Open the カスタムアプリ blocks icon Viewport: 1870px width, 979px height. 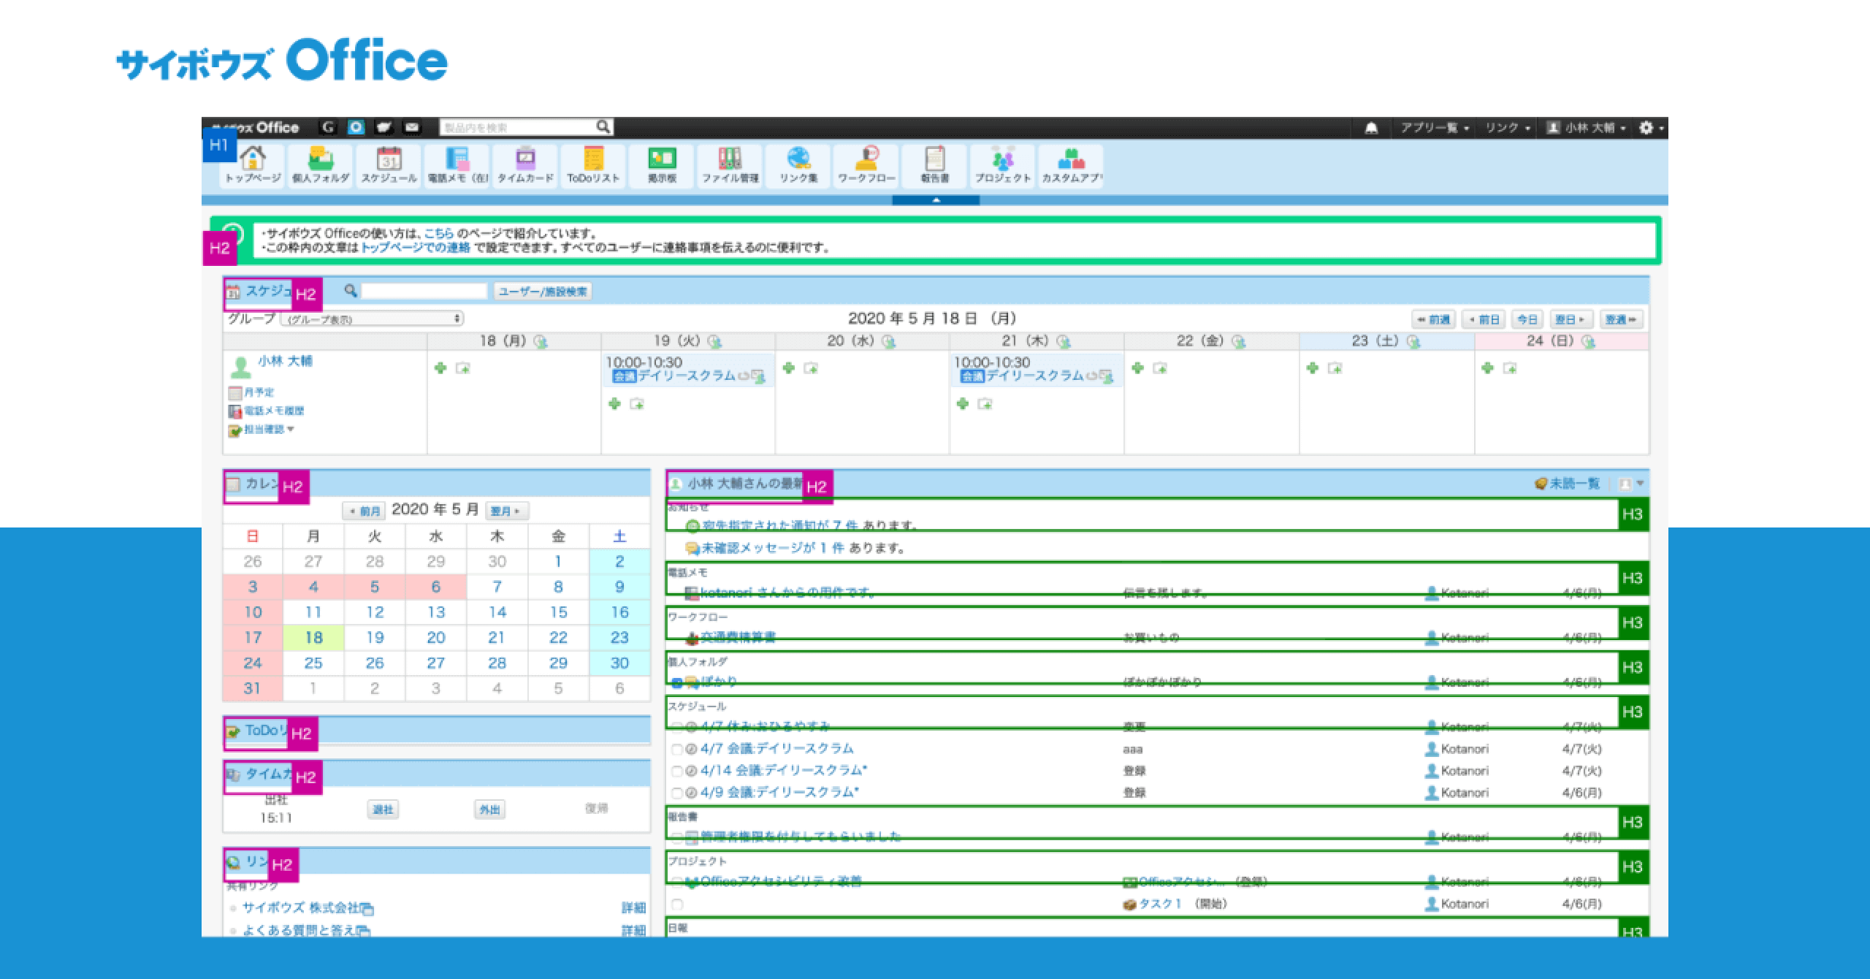(x=1072, y=165)
